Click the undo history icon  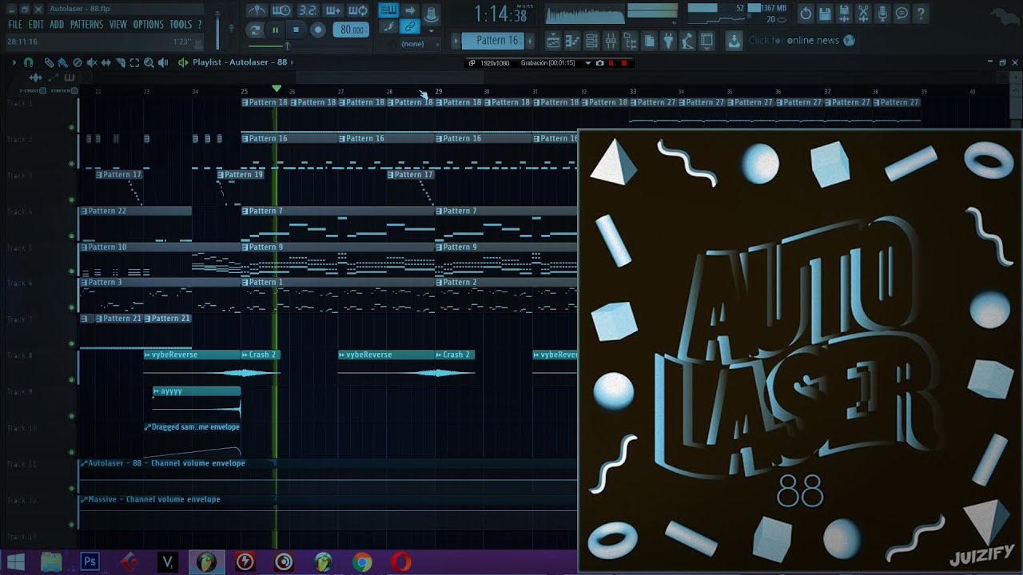pos(806,14)
